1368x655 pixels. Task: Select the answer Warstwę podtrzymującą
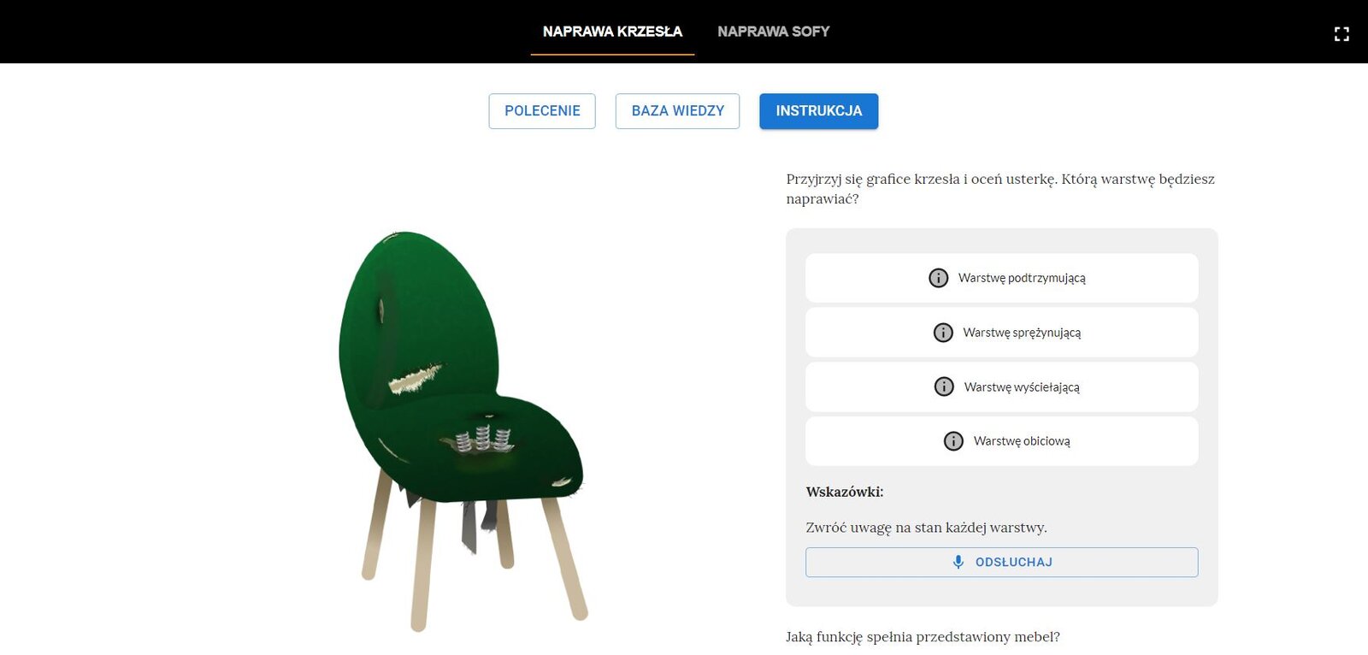pos(1001,278)
